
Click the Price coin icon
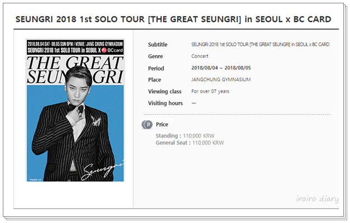click(x=147, y=124)
